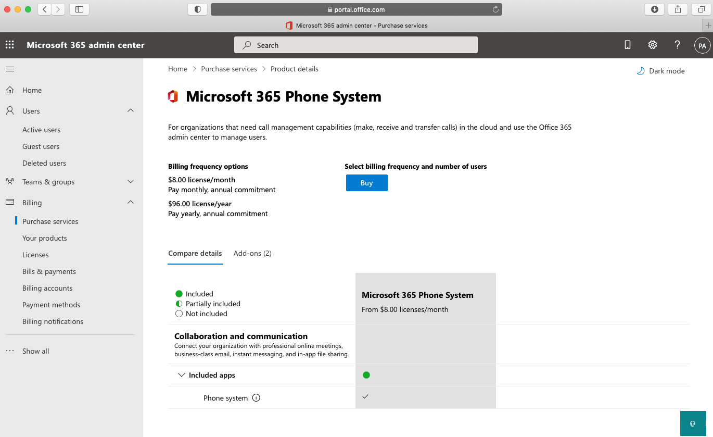Click the Safari share icon
Screen dimensions: 713x437
pyautogui.click(x=678, y=9)
